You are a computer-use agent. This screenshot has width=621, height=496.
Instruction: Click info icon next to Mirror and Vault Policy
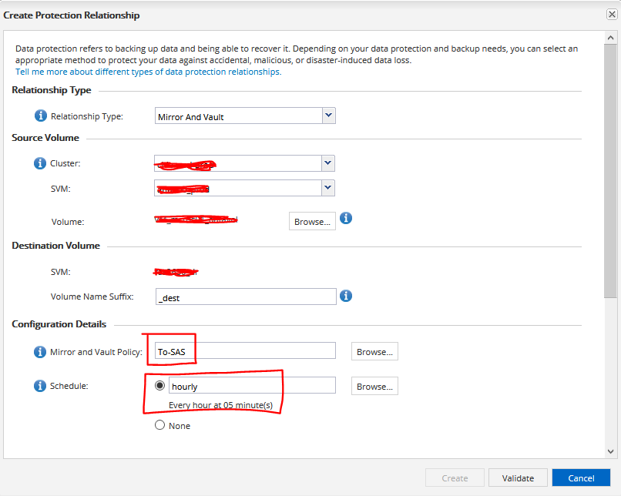pyautogui.click(x=40, y=352)
